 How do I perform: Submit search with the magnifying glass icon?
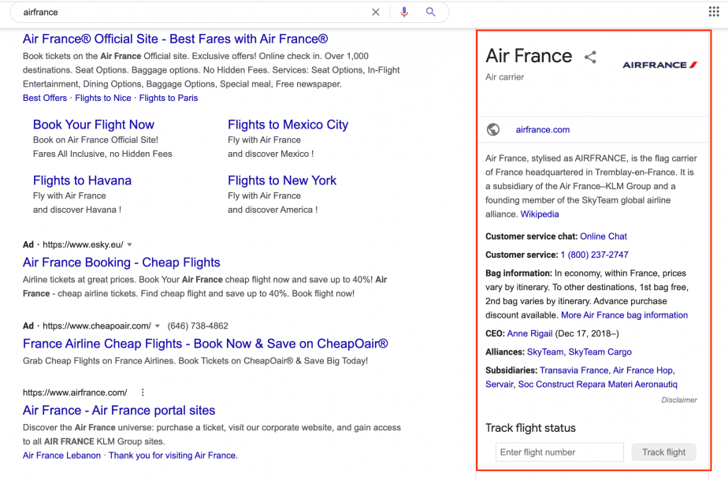pos(431,12)
